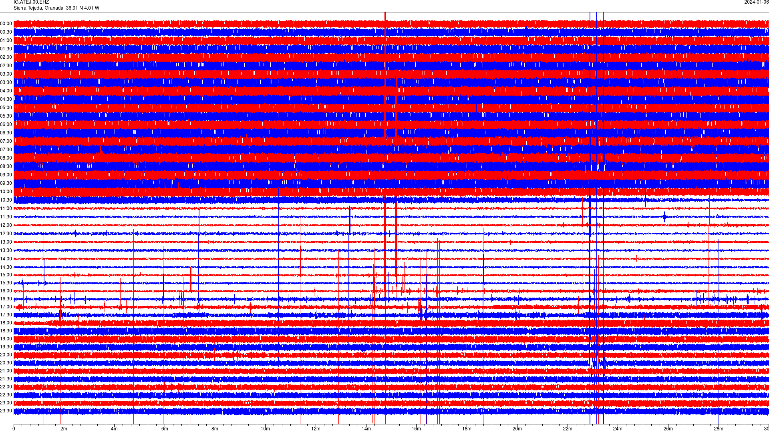Select the 09:30 time row label

[6, 183]
